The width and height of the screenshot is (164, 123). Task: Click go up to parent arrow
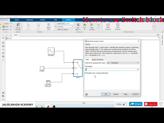pyautogui.click(x=11, y=35)
